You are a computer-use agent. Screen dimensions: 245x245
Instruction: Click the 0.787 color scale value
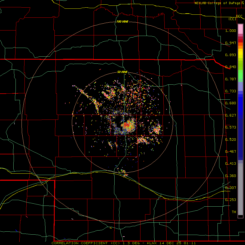(231, 79)
